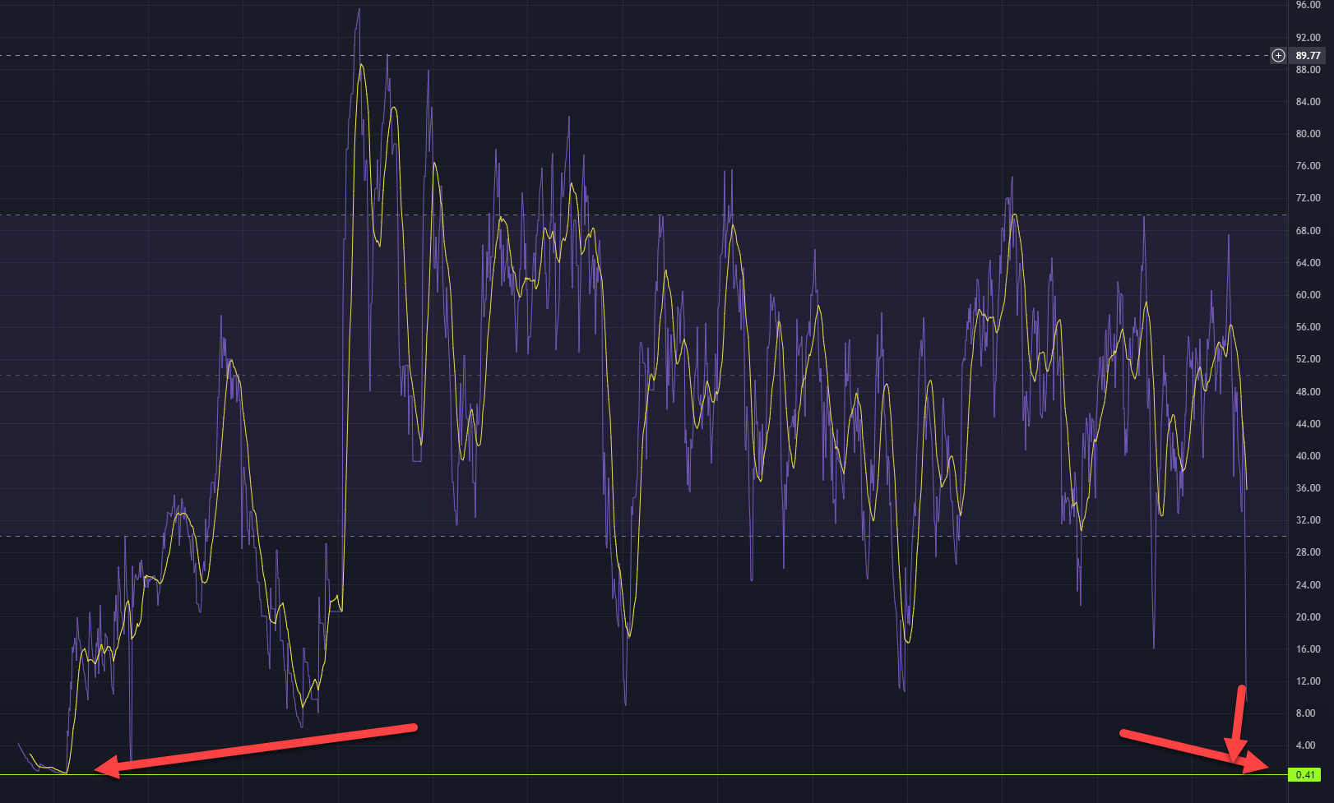Click the 56.00 price scale label
This screenshot has height=803, width=1334.
click(1308, 327)
